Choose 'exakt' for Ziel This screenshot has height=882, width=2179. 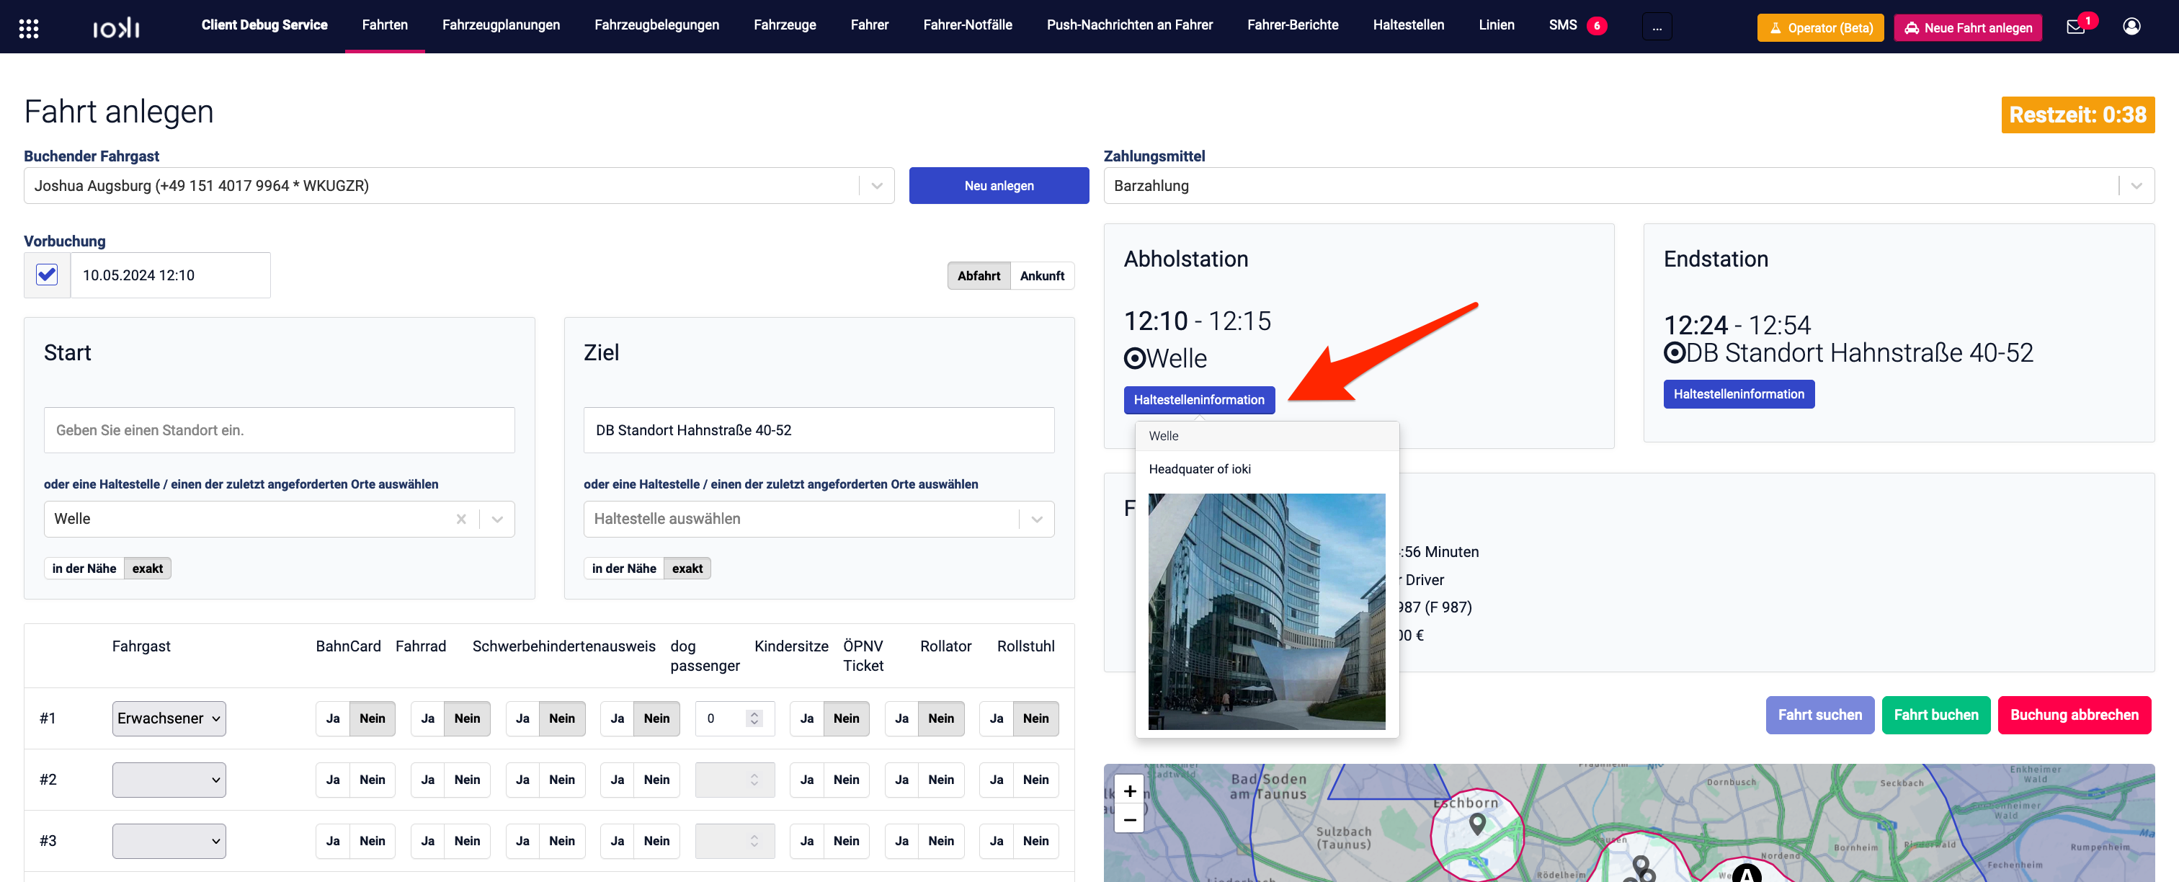[687, 569]
